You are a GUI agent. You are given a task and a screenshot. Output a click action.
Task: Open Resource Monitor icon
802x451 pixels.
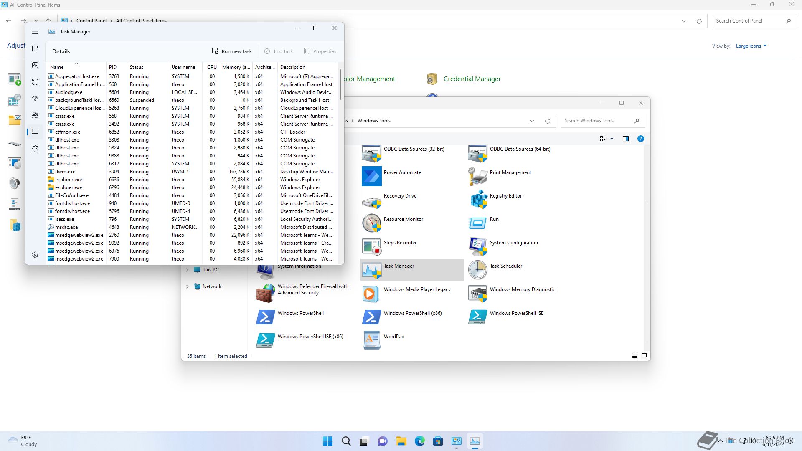click(371, 223)
